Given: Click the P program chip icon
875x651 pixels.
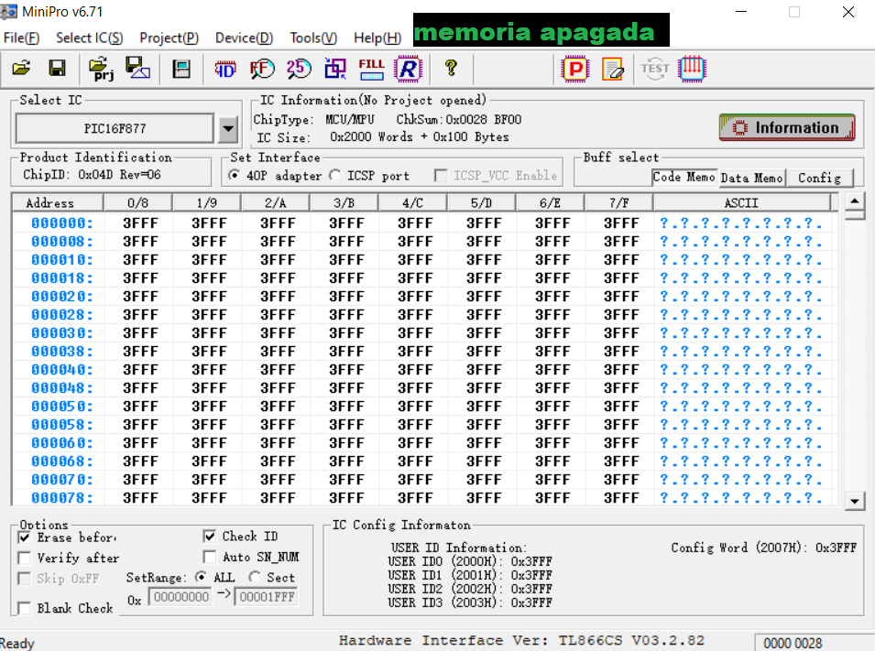Looking at the screenshot, I should pos(575,70).
